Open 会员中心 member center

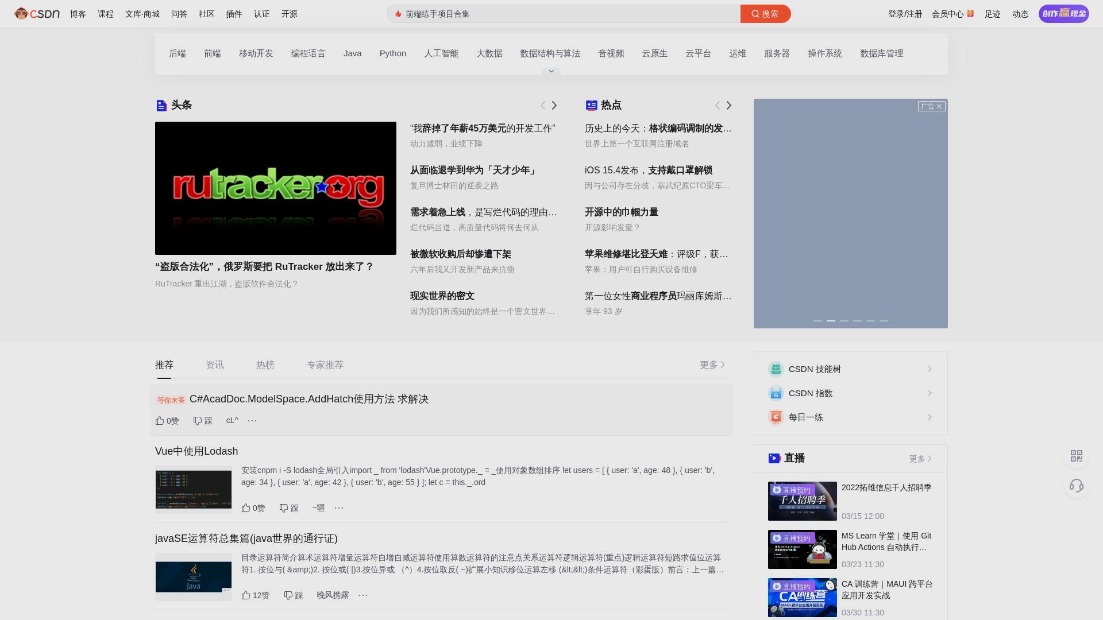pos(952,14)
